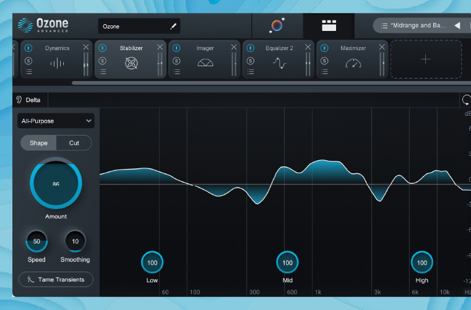Bypass the Maximizer module power button
471x310 pixels.
(324, 48)
